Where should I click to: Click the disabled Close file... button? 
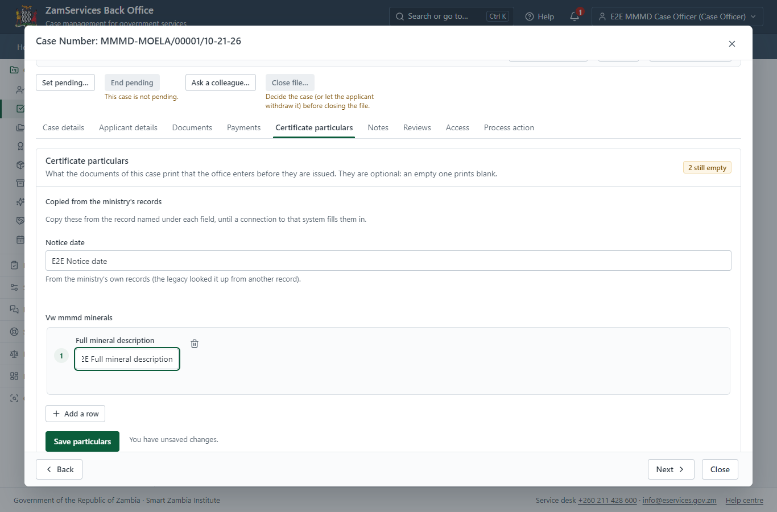[290, 82]
